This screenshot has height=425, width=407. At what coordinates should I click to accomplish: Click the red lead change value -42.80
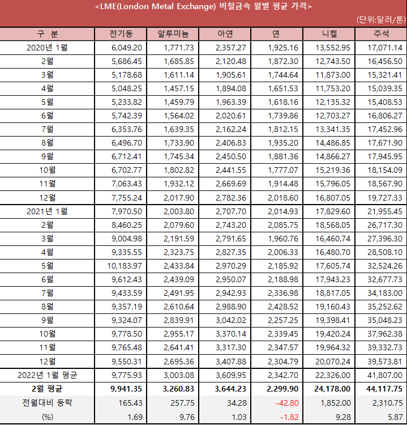point(287,403)
